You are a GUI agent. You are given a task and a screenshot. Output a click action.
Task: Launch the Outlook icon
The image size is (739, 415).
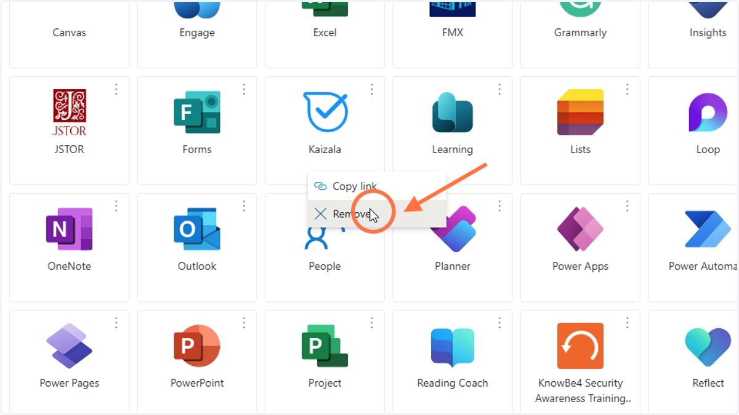[x=197, y=229]
